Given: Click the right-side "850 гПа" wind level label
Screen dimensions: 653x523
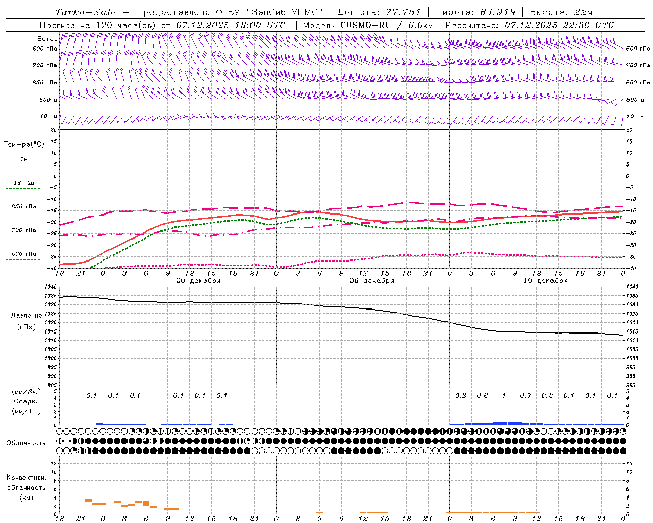Looking at the screenshot, I should 638,82.
